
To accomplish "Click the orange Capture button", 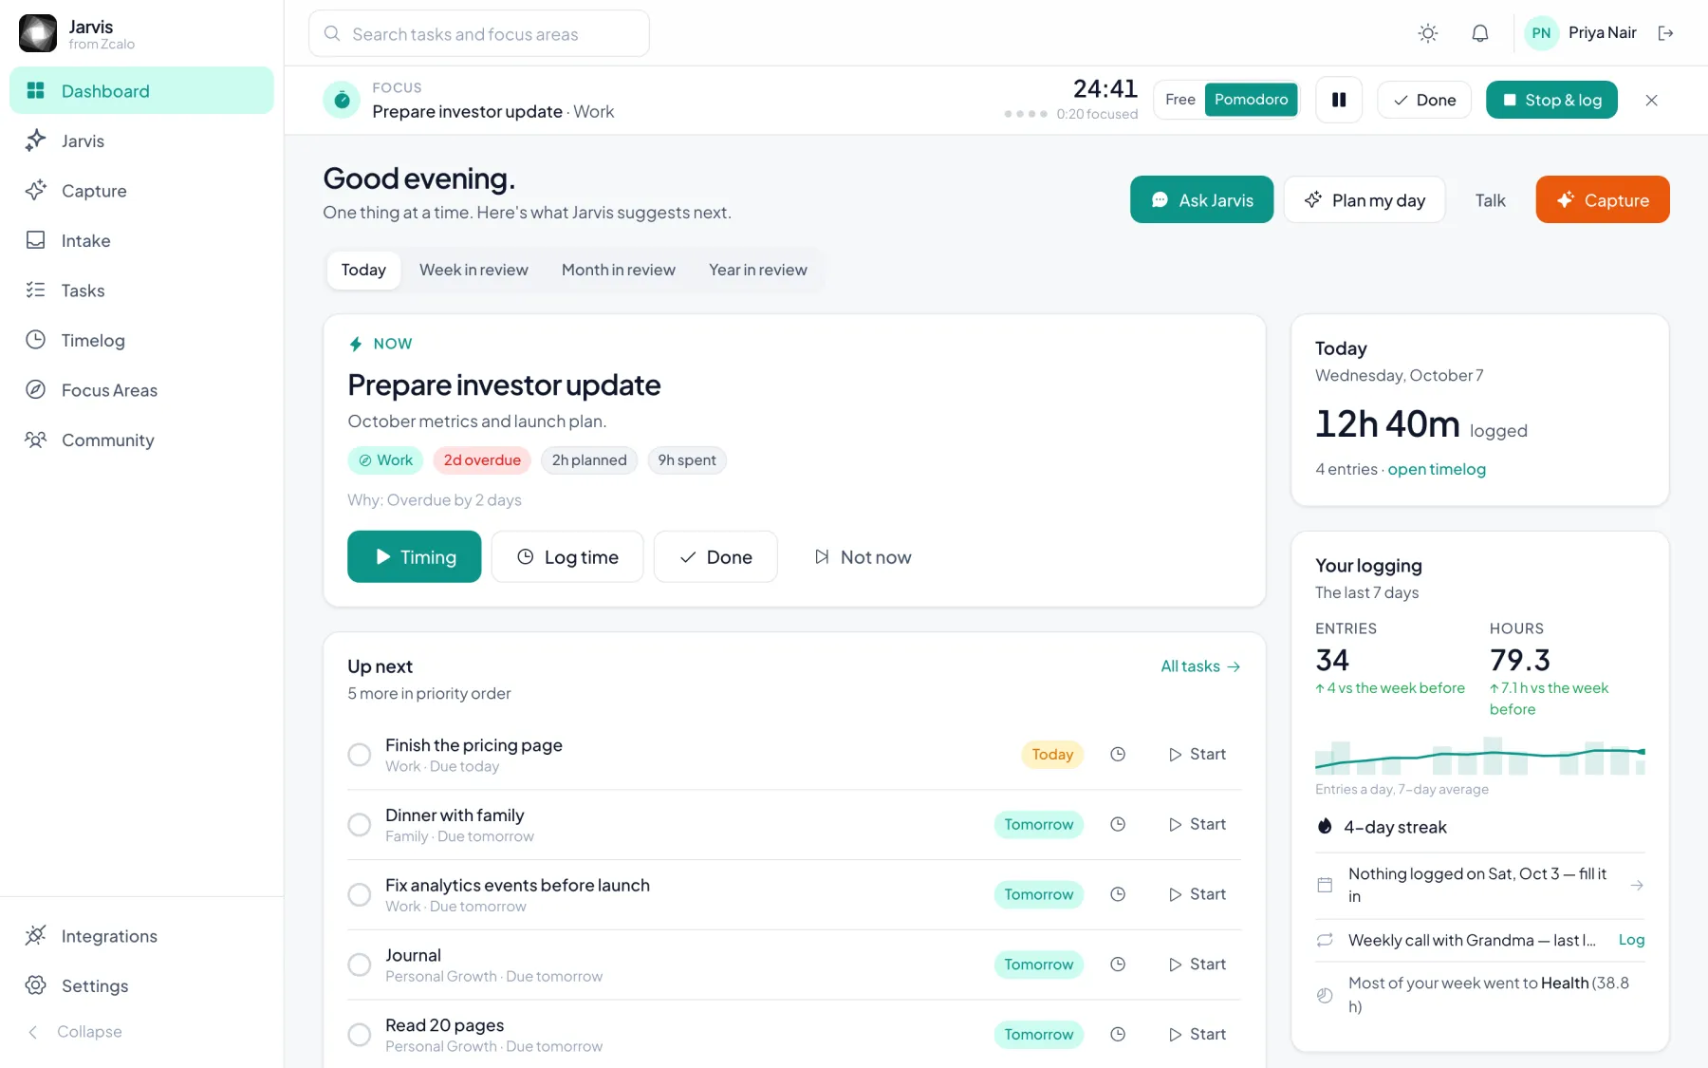I will (x=1603, y=199).
